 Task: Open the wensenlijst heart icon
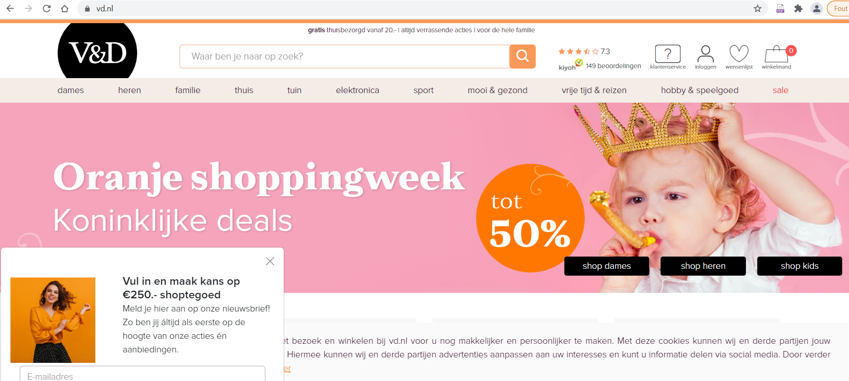pyautogui.click(x=739, y=54)
